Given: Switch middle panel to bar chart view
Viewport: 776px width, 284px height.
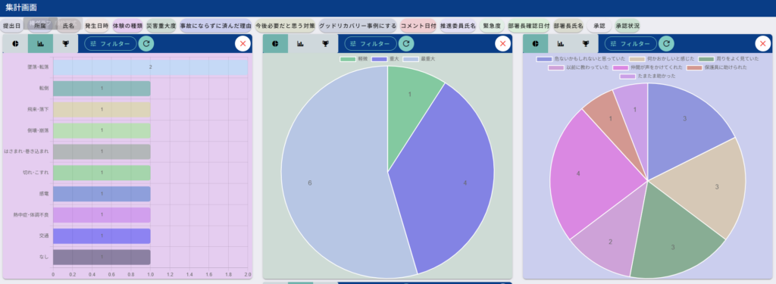Looking at the screenshot, I should (x=300, y=43).
